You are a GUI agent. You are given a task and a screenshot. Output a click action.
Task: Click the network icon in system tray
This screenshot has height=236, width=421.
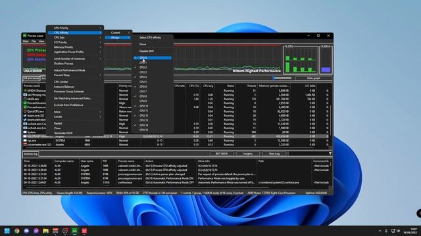click(393, 231)
